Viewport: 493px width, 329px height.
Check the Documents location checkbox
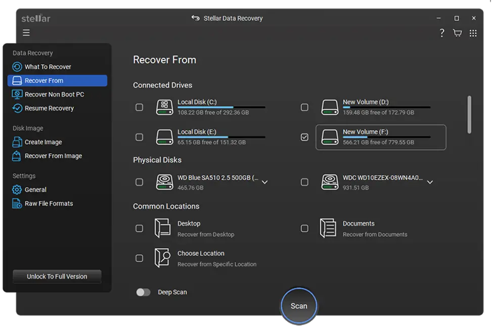[304, 228]
